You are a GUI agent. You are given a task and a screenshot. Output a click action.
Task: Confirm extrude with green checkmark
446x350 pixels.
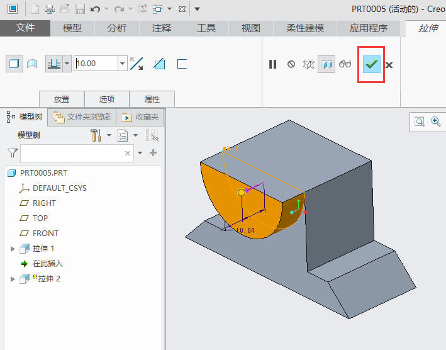click(x=371, y=64)
